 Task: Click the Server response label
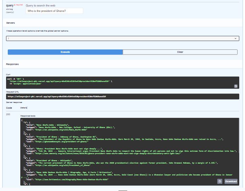tap(14, 102)
